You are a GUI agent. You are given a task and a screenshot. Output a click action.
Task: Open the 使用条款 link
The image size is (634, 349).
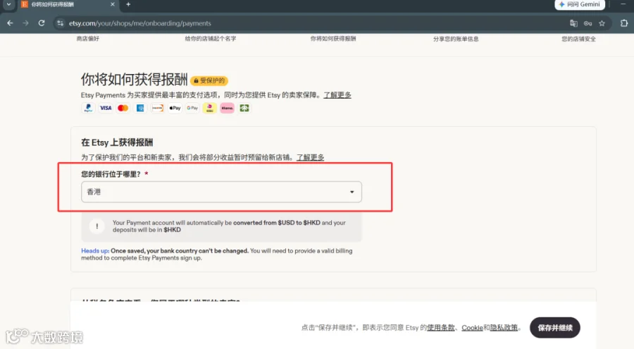point(441,328)
